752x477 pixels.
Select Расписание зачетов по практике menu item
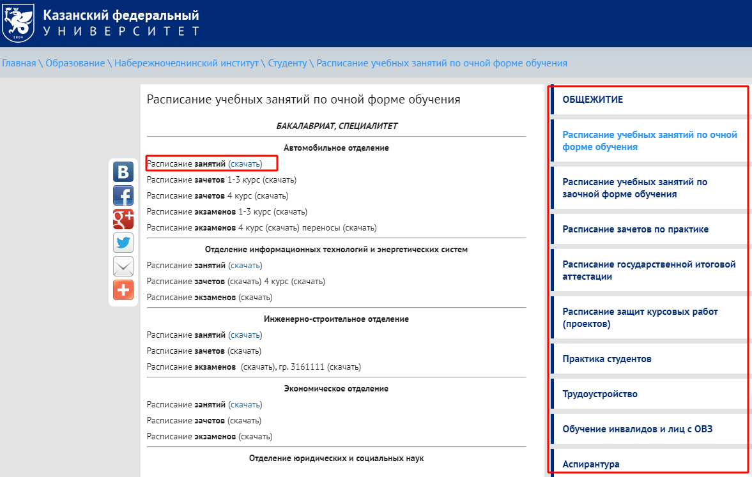(x=635, y=229)
